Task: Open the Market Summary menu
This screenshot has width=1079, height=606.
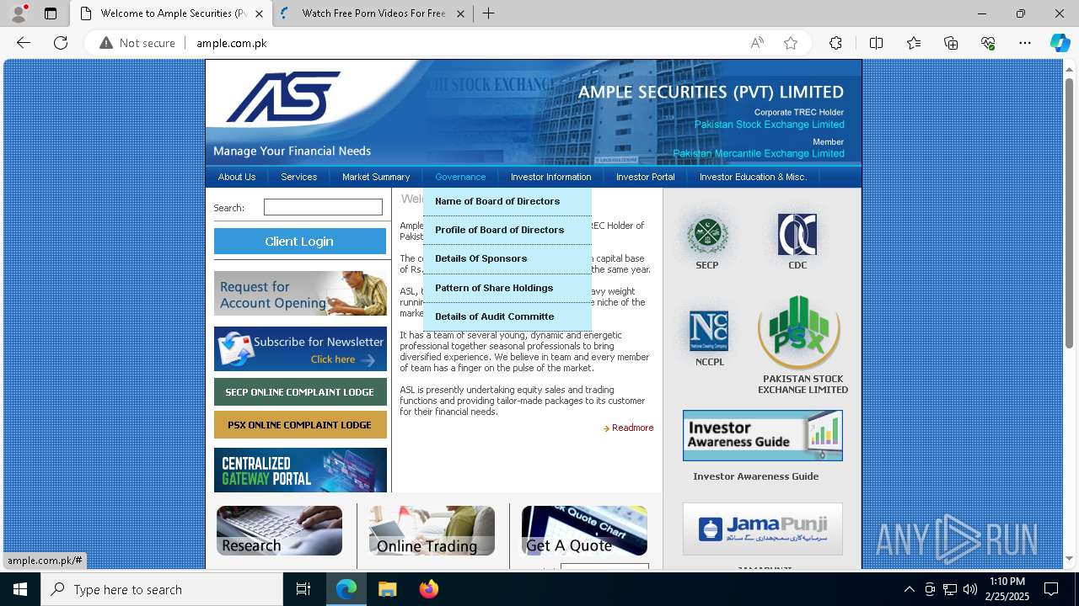Action: [376, 177]
